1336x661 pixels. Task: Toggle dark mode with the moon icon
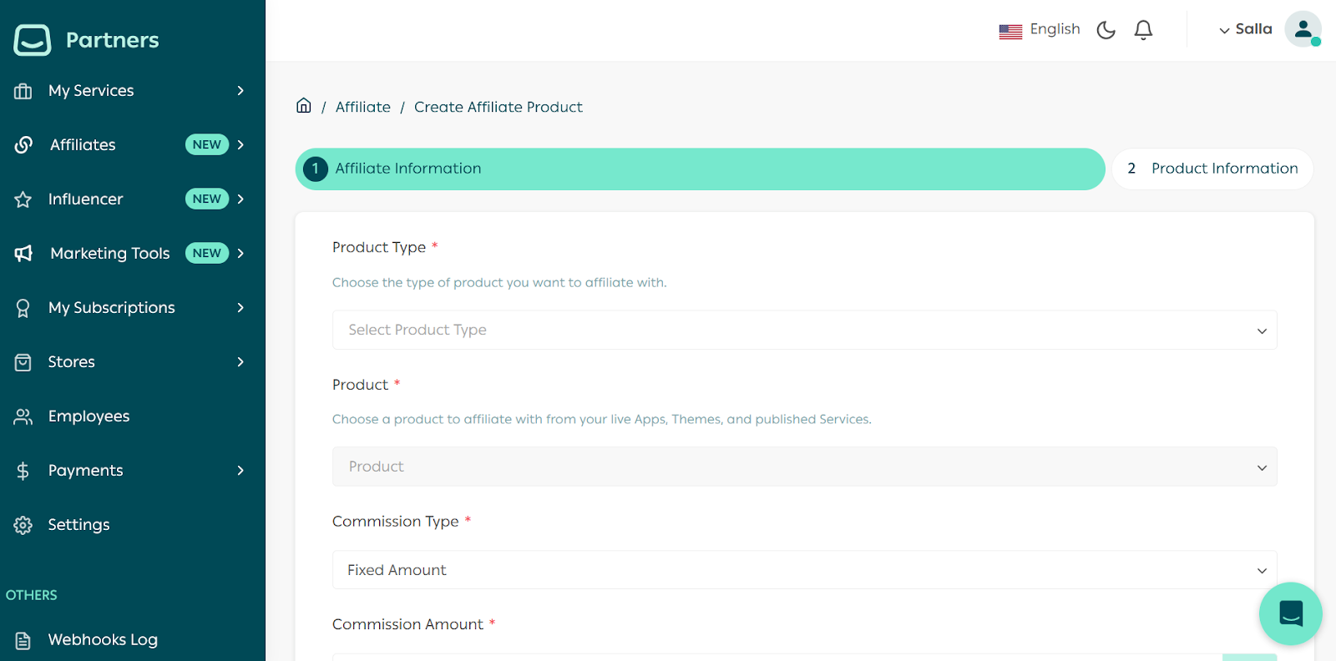pos(1106,30)
